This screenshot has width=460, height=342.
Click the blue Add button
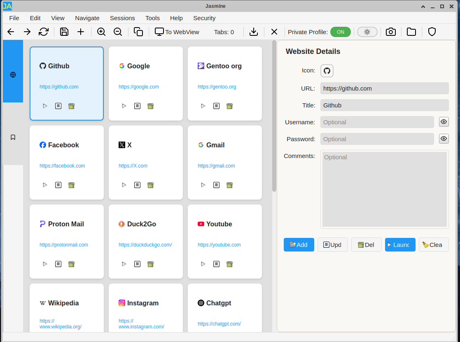[299, 244]
